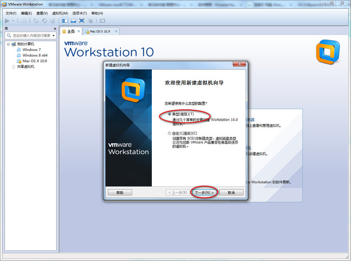Click the VMware Workstation title bar icon

4,4
